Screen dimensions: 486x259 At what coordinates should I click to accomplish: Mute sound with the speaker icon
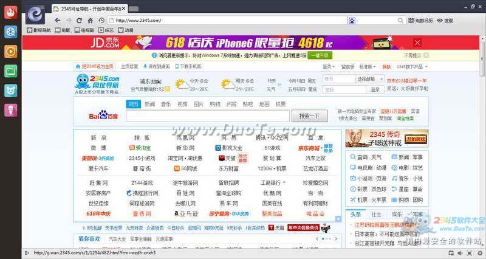click(460, 253)
